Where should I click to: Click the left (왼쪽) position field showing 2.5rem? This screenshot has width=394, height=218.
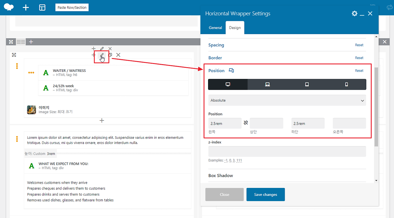(x=225, y=123)
